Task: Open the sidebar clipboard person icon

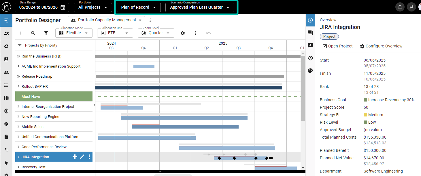Action: click(x=6, y=59)
